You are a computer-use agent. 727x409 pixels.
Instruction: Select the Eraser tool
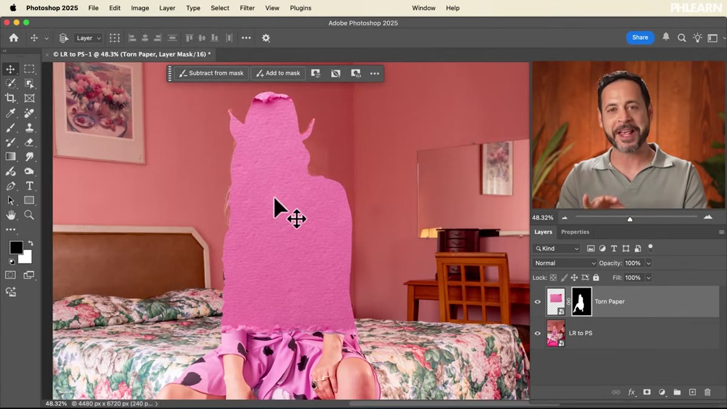(29, 142)
